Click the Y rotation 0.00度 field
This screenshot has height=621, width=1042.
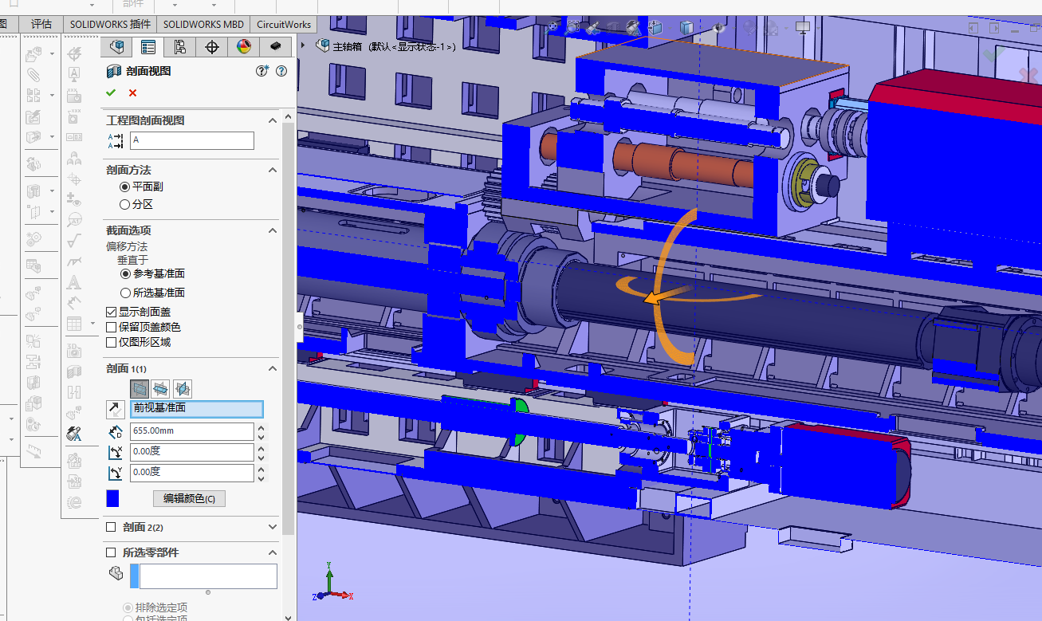(192, 473)
